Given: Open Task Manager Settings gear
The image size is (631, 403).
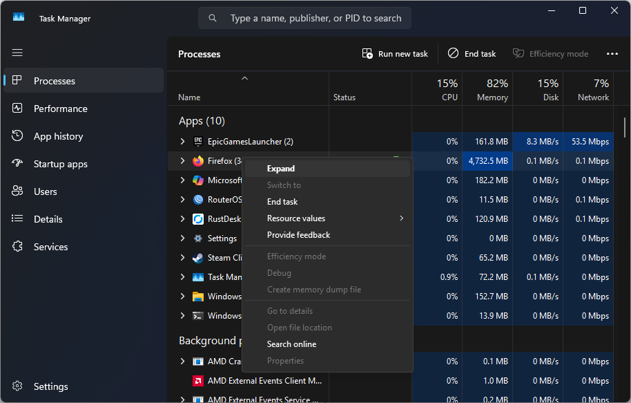Looking at the screenshot, I should [x=18, y=386].
